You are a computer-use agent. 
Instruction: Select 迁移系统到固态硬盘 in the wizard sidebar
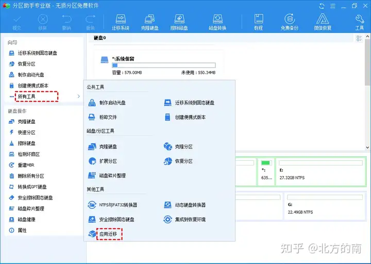[x=33, y=53]
